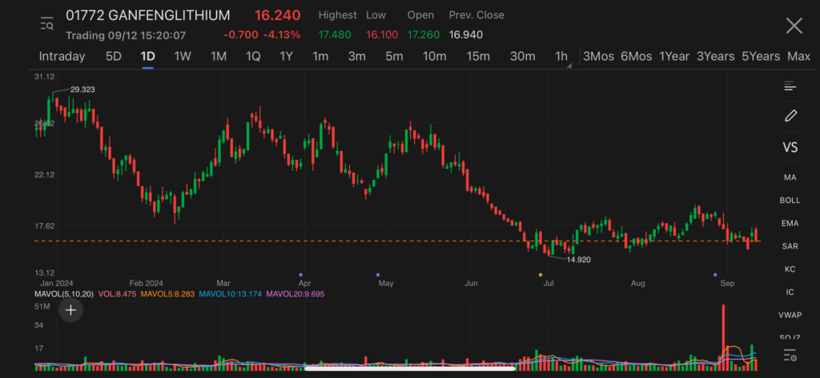Click the 29.323 high price label
820x378 pixels.
[82, 90]
